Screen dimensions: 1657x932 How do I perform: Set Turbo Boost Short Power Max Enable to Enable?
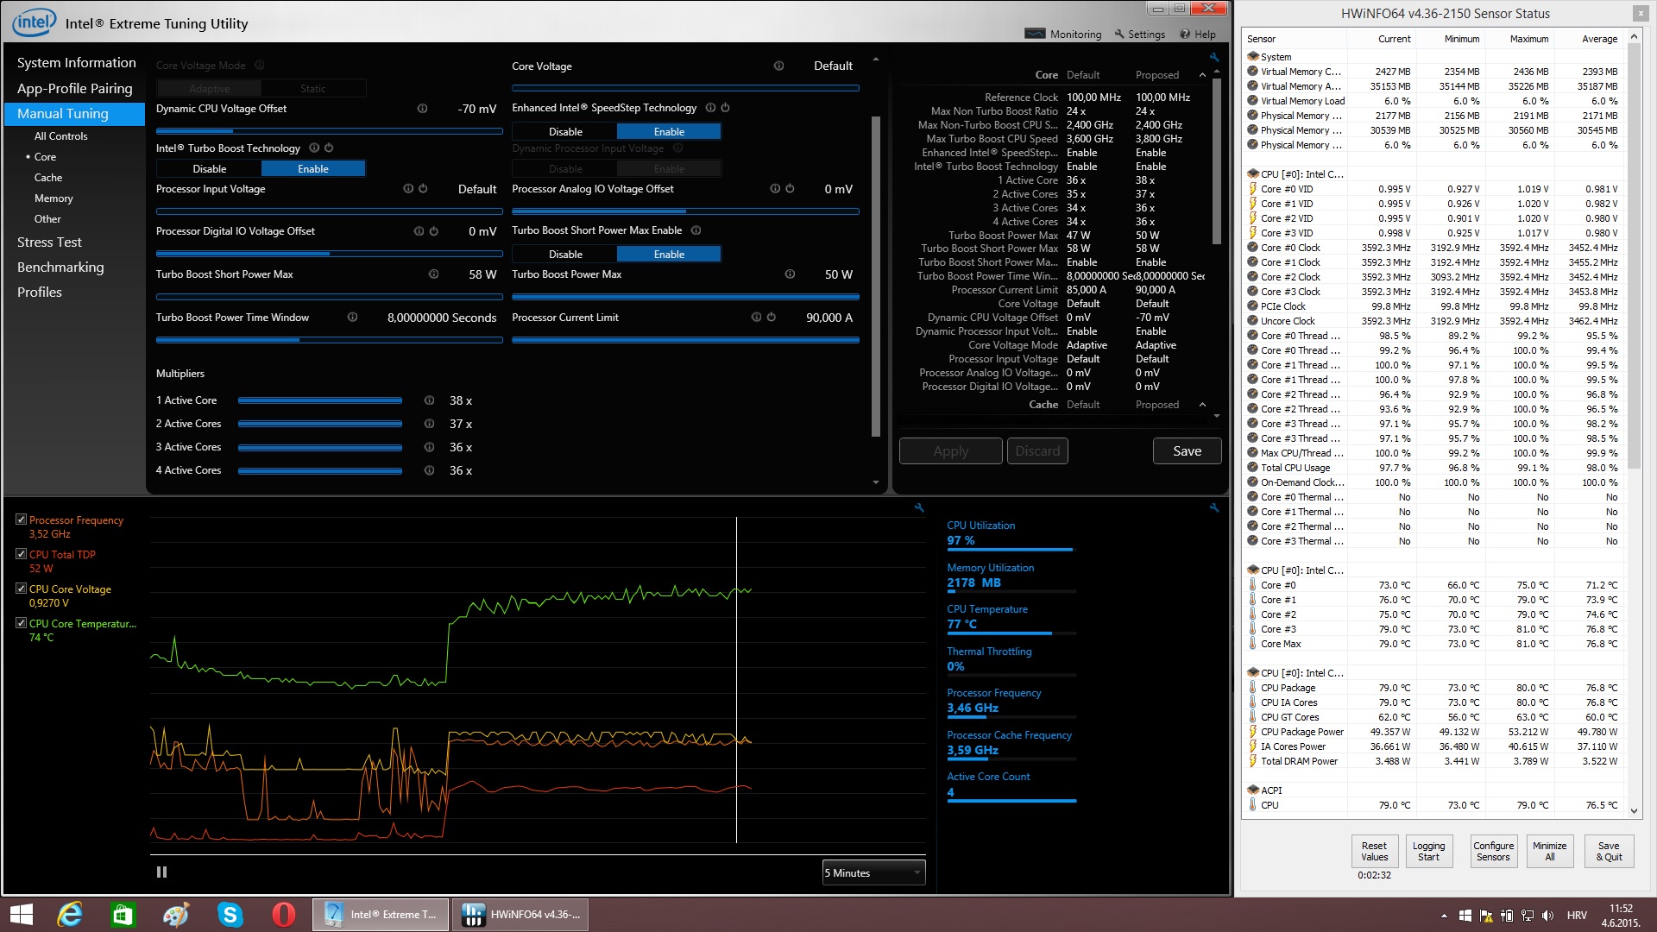(x=669, y=255)
